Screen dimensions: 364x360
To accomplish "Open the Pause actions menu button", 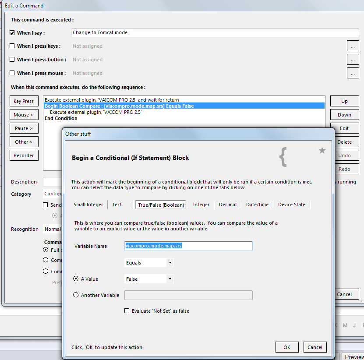I will [24, 128].
